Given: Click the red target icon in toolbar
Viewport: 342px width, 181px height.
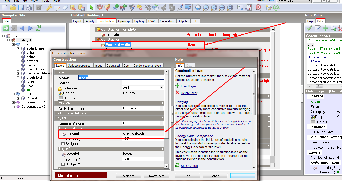Looking at the screenshot, I should (x=258, y=8).
